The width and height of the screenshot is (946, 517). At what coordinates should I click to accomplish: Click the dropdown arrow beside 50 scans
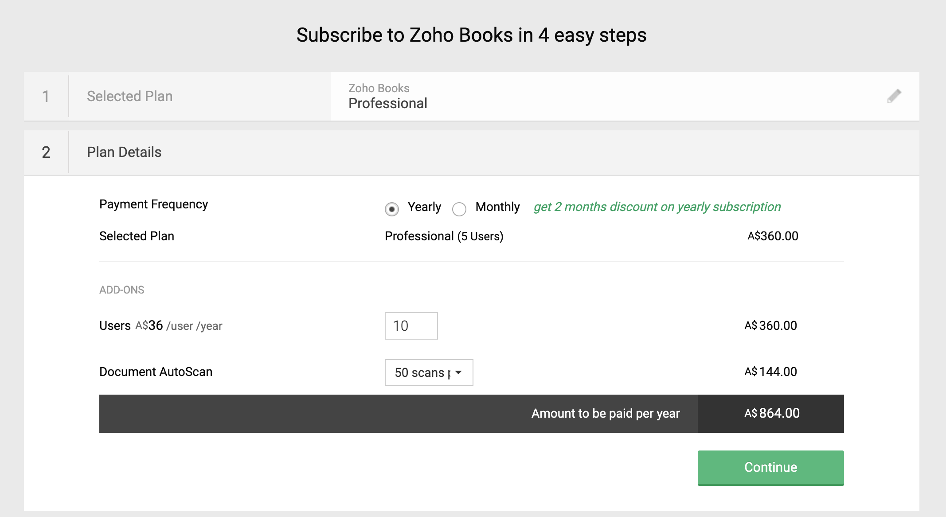coord(459,372)
